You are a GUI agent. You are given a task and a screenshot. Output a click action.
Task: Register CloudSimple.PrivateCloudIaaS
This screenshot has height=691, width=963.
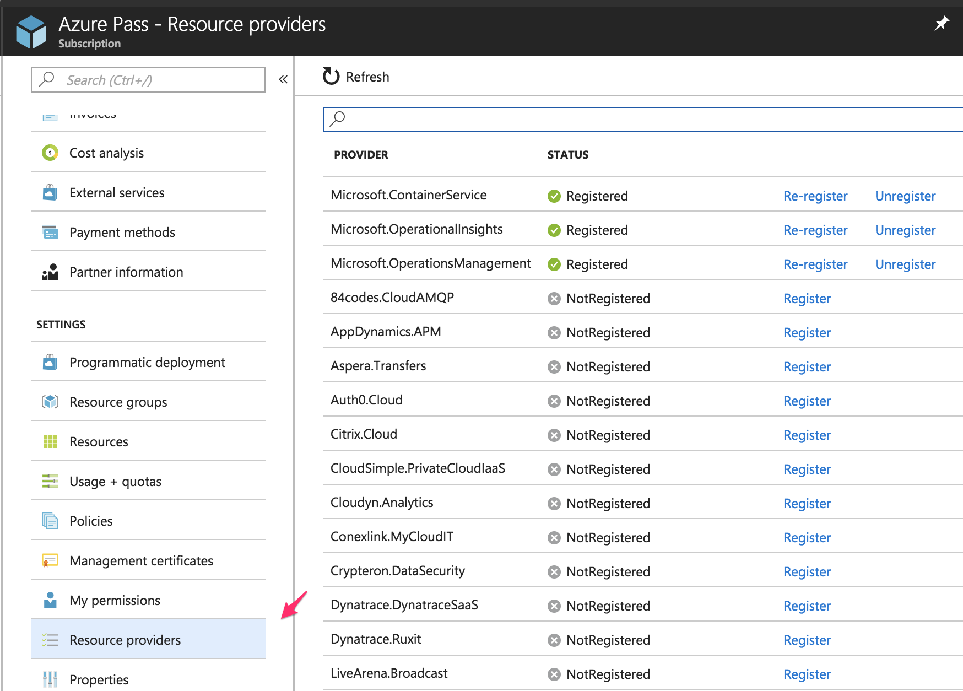coord(807,469)
